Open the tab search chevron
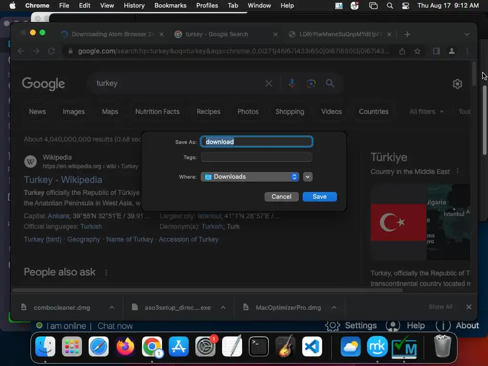488x366 pixels. 467,34
